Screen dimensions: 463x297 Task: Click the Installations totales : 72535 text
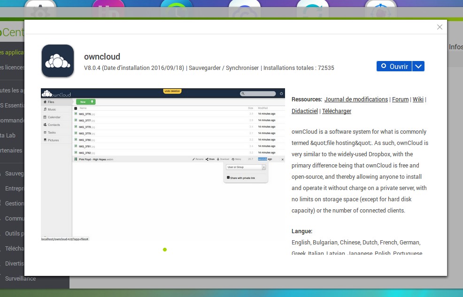299,68
